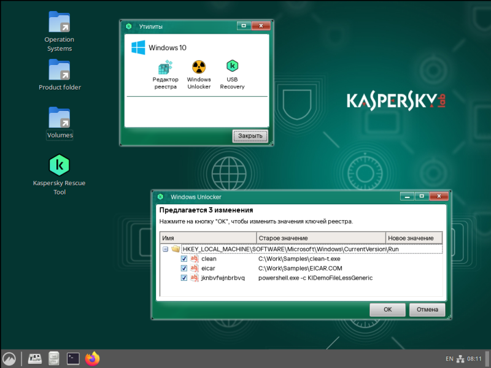Click value icon next to clean
491x368 pixels.
195,258
